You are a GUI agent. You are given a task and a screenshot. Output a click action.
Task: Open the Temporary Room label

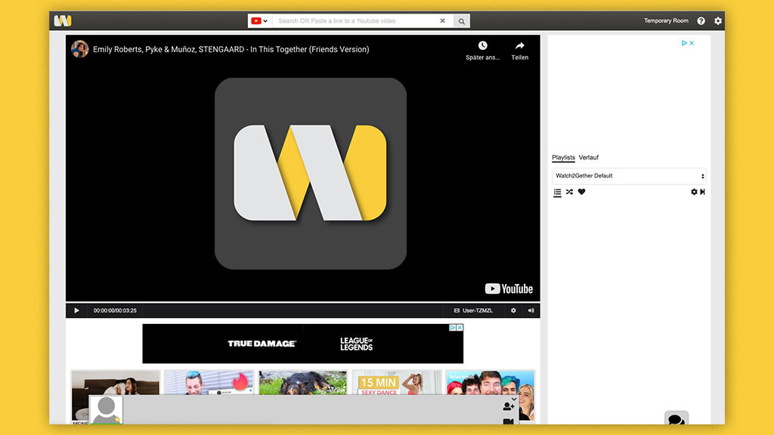(666, 20)
